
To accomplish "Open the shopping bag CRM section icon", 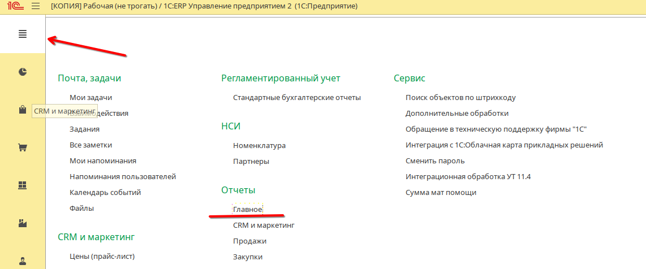I will (x=23, y=110).
